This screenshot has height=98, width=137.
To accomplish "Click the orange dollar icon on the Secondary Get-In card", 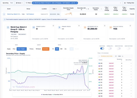I will pos(85,28).
